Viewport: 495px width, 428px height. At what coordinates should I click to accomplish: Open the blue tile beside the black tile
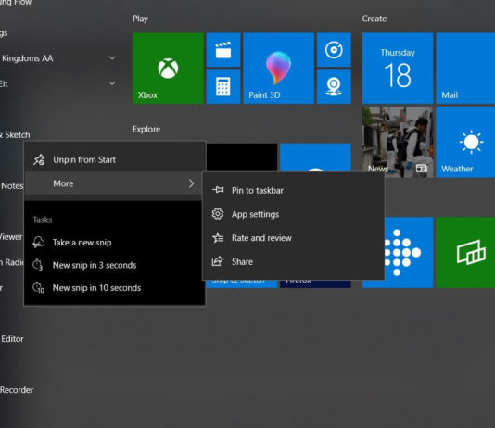[315, 157]
